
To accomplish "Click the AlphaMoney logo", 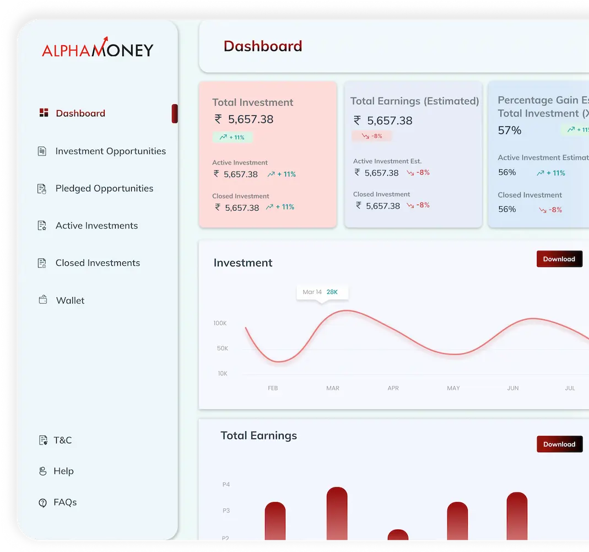I will tap(98, 48).
